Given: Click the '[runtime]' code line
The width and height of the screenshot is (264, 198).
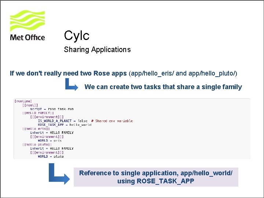Looking at the screenshot, I should click(23, 101).
